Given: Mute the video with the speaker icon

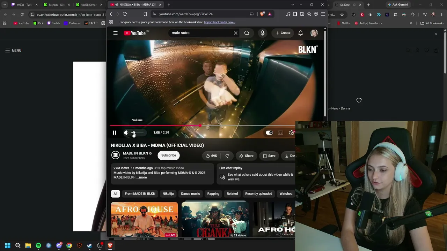Looking at the screenshot, I should click(126, 133).
